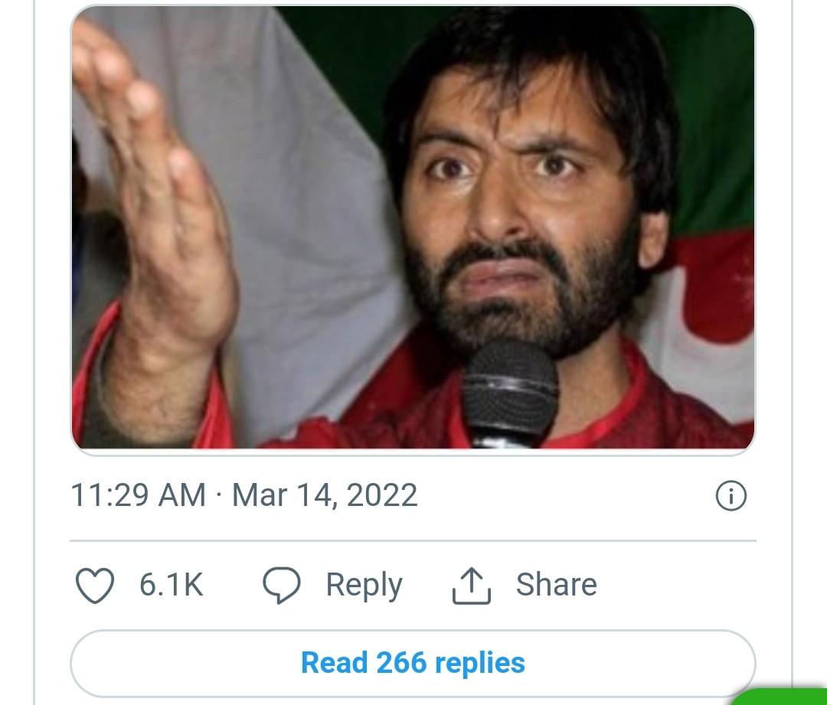Click the 6.1K likes count
The height and width of the screenshot is (705, 827).
[x=171, y=586]
